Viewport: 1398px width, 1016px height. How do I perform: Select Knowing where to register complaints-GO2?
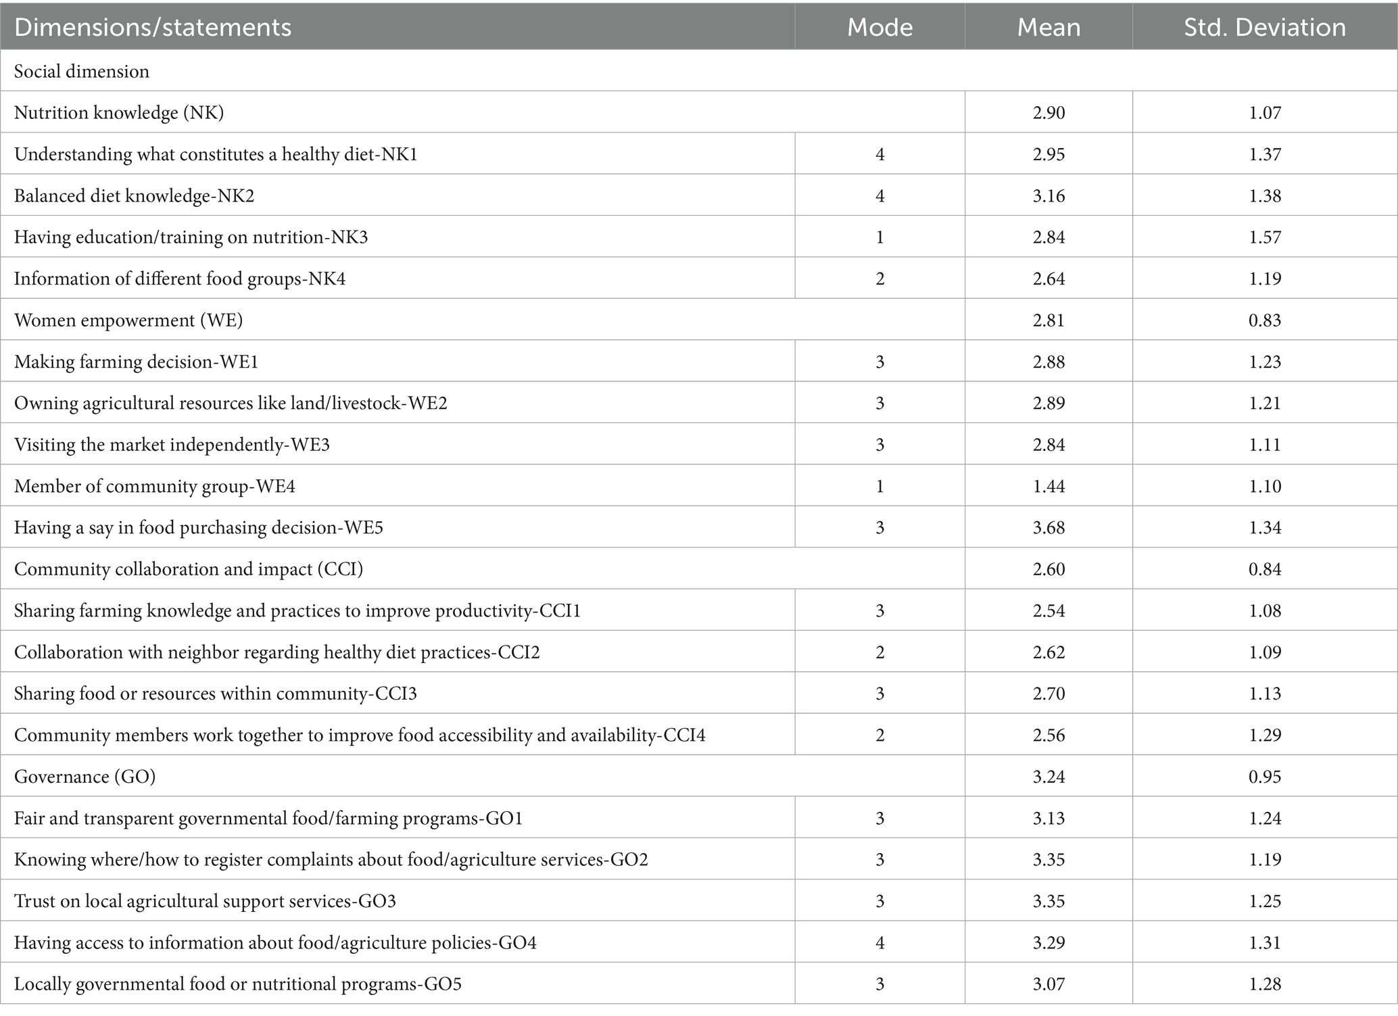pyautogui.click(x=331, y=860)
